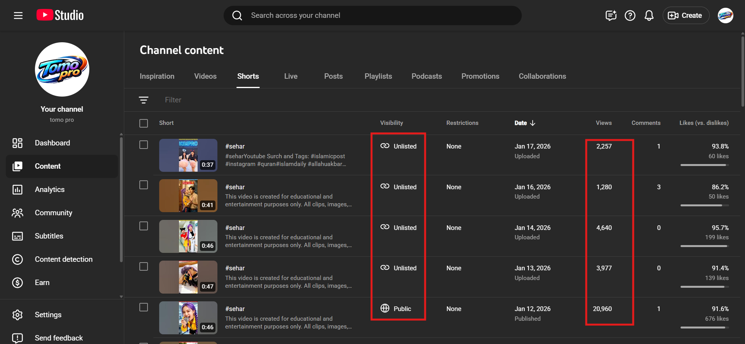
Task: Click the 0:46 thumbnail dated Jan 14
Action: click(188, 236)
